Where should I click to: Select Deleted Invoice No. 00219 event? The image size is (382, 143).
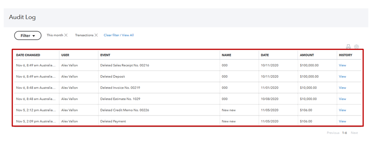(x=120, y=88)
